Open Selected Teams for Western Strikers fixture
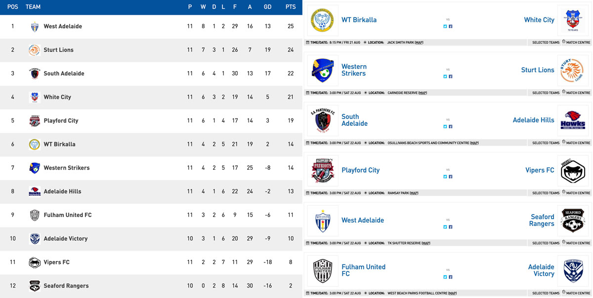593x298 pixels. point(546,93)
